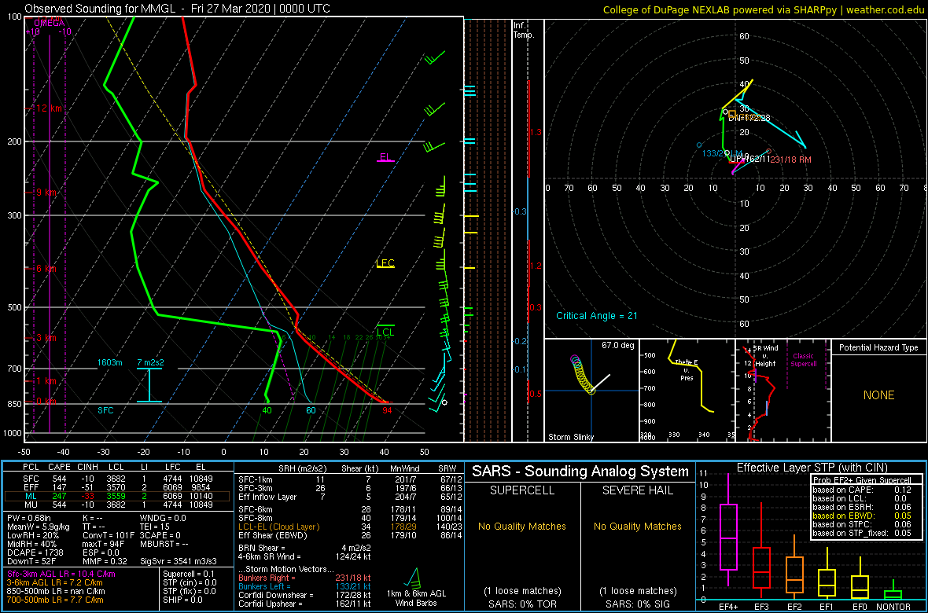
Task: Click the 'PW = 0.68in' value
Action: click(x=29, y=519)
